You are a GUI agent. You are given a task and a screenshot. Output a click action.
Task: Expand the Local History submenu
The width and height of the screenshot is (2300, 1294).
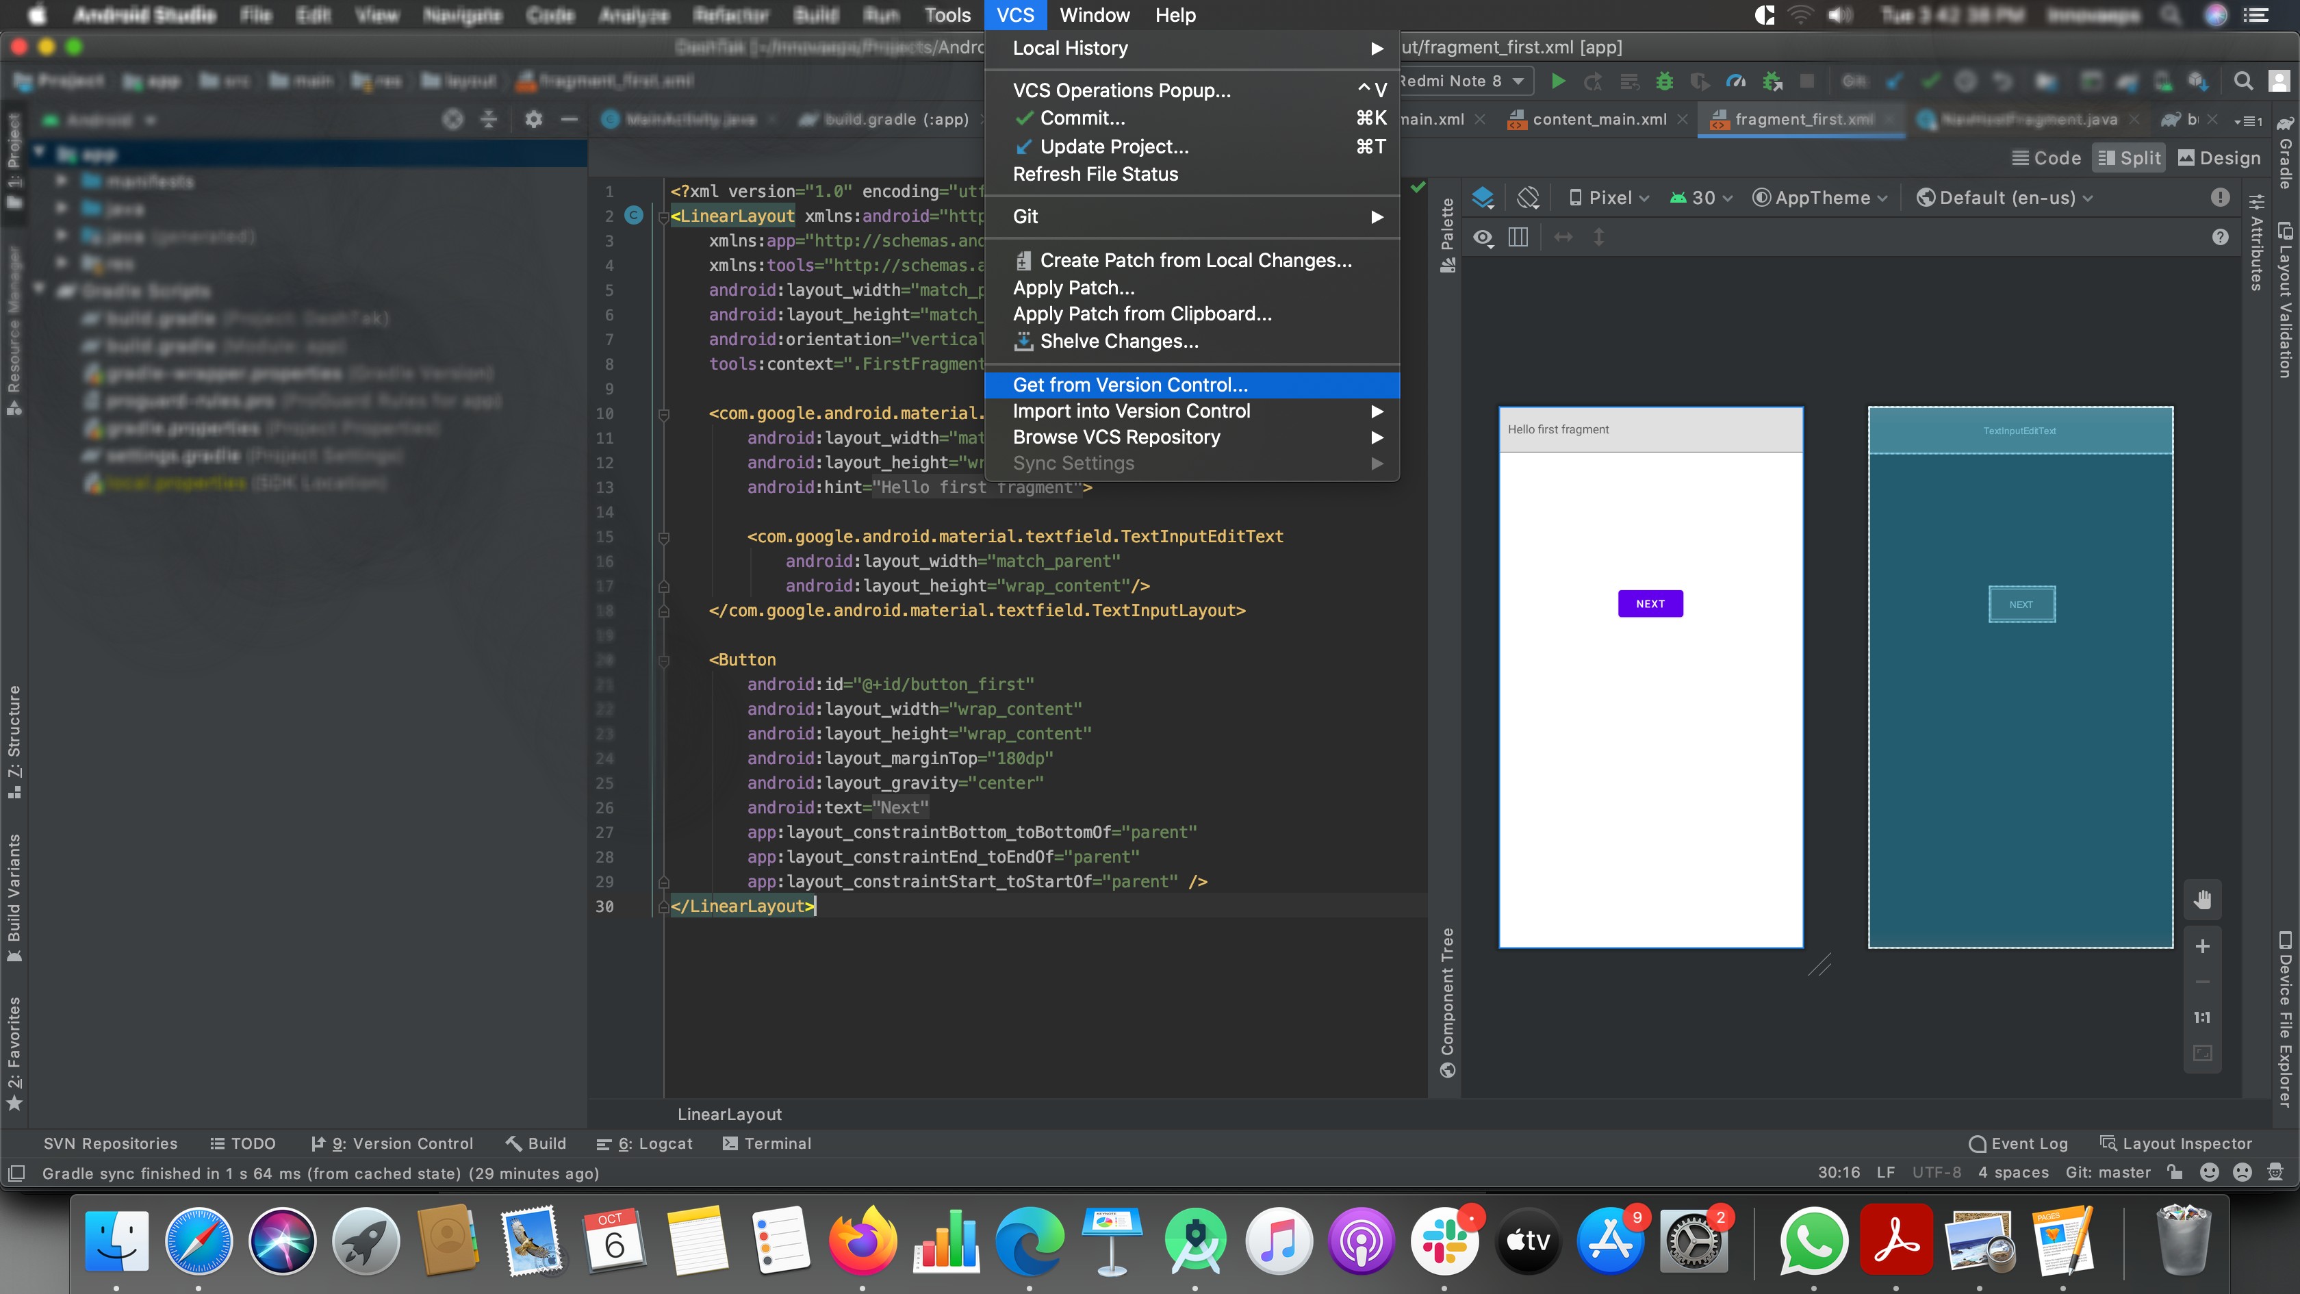point(1192,48)
